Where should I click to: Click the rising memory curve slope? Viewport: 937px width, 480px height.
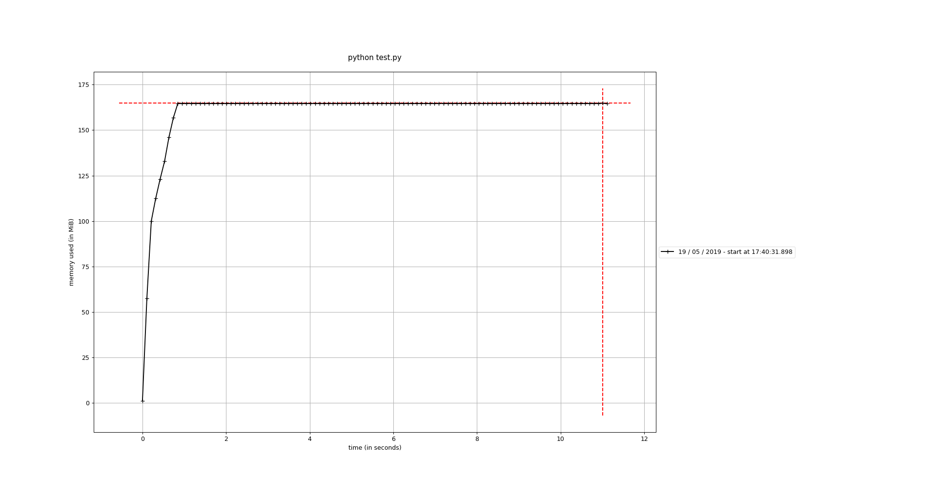point(152,220)
